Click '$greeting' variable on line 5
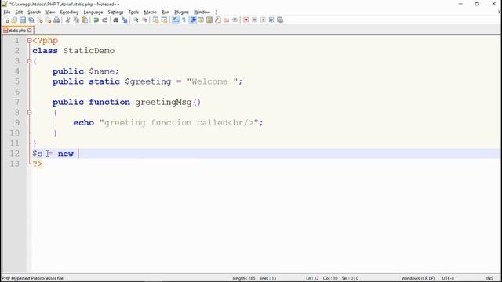Screen dimensions: 502x282 tap(148, 81)
